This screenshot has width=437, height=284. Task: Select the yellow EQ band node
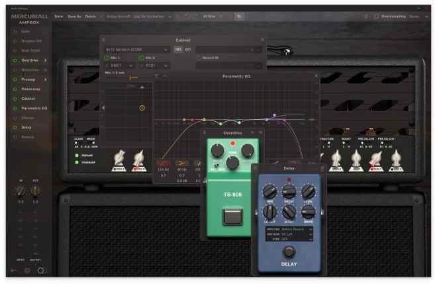tap(204, 120)
